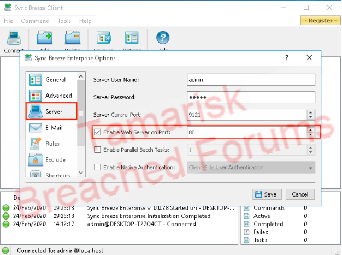Click the 14:12:17 timestamp in the log

click(x=64, y=224)
